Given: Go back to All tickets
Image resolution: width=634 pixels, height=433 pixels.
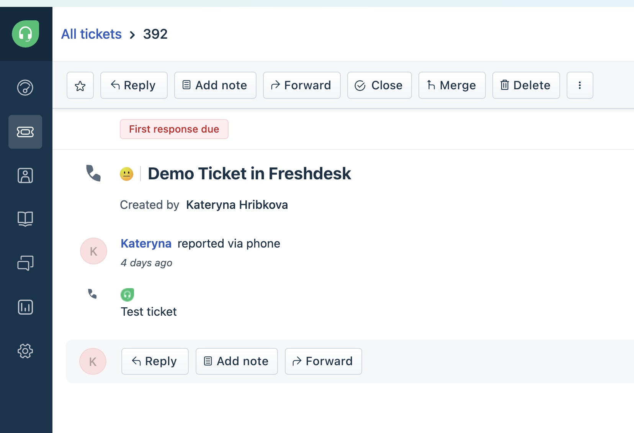Looking at the screenshot, I should [x=92, y=34].
